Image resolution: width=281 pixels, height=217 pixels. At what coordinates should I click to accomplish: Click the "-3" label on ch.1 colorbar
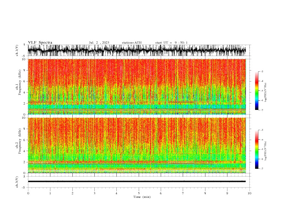coord(261,71)
